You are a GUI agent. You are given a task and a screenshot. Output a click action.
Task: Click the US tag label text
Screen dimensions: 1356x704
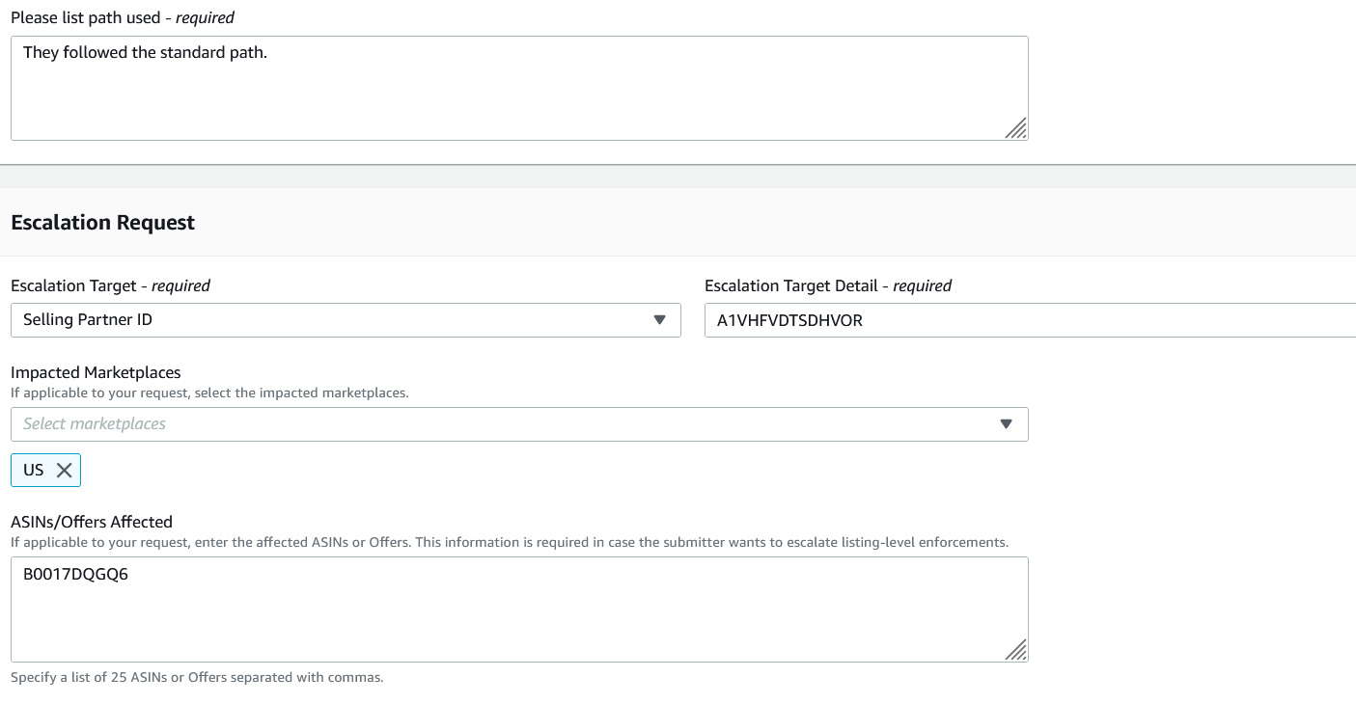click(x=34, y=471)
